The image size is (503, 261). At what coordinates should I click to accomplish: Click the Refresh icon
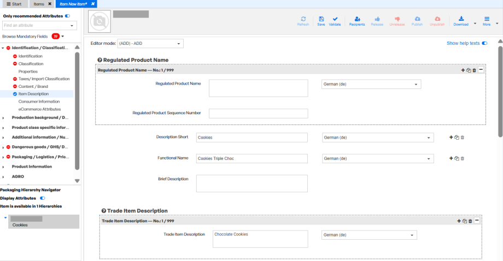(303, 19)
